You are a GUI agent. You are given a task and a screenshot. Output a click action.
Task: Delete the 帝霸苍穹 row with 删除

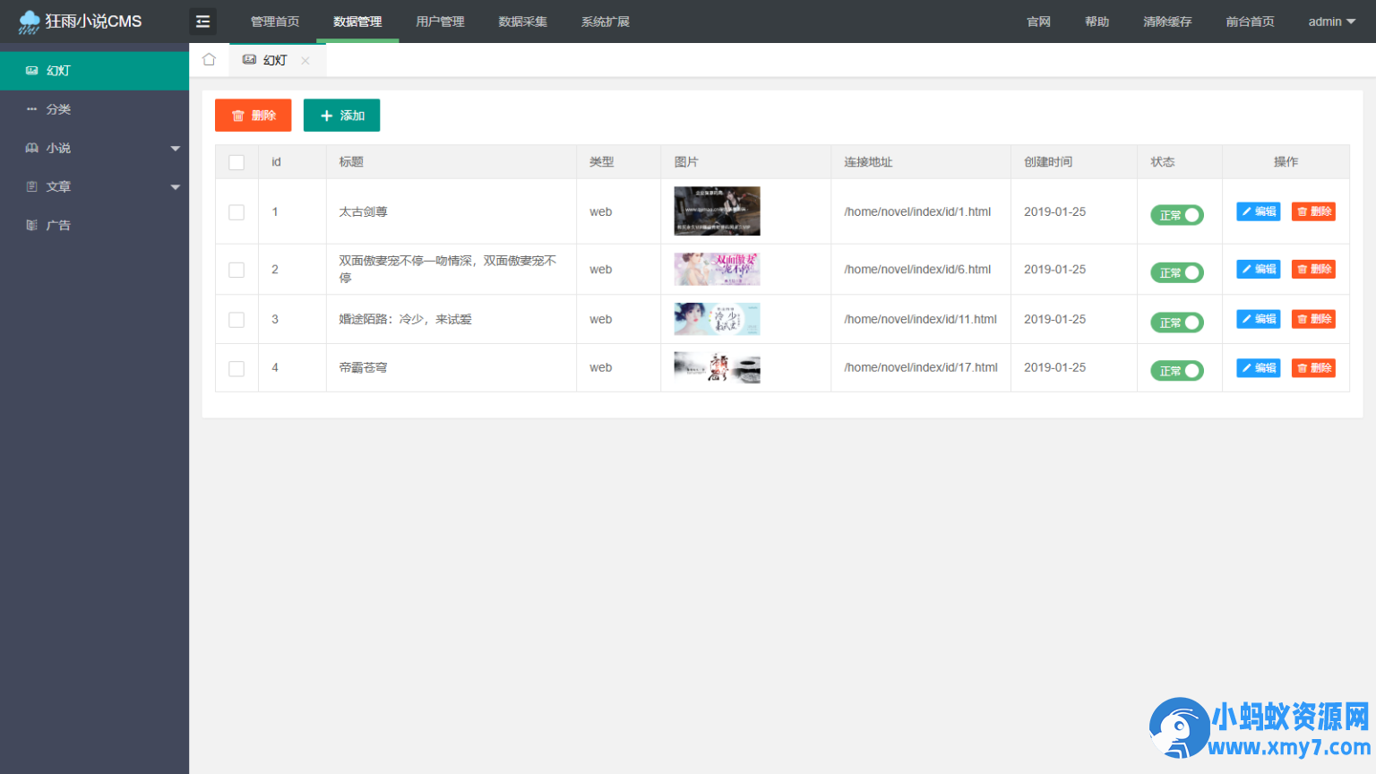pos(1314,367)
